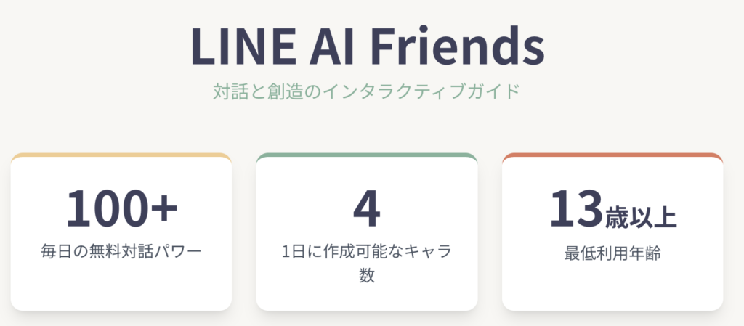
Task: Select the 歳以上 text beside 13
Action: pos(641,218)
